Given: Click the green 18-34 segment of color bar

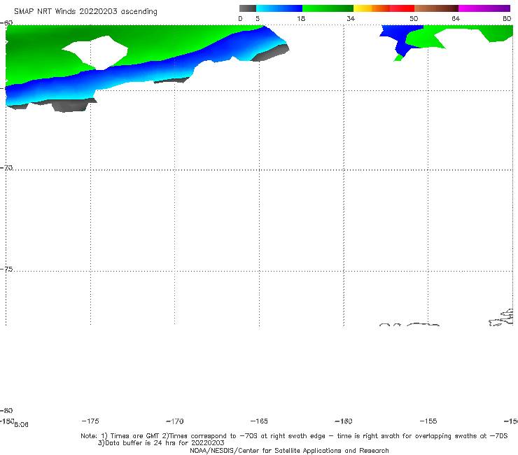Looking at the screenshot, I should 328,8.
